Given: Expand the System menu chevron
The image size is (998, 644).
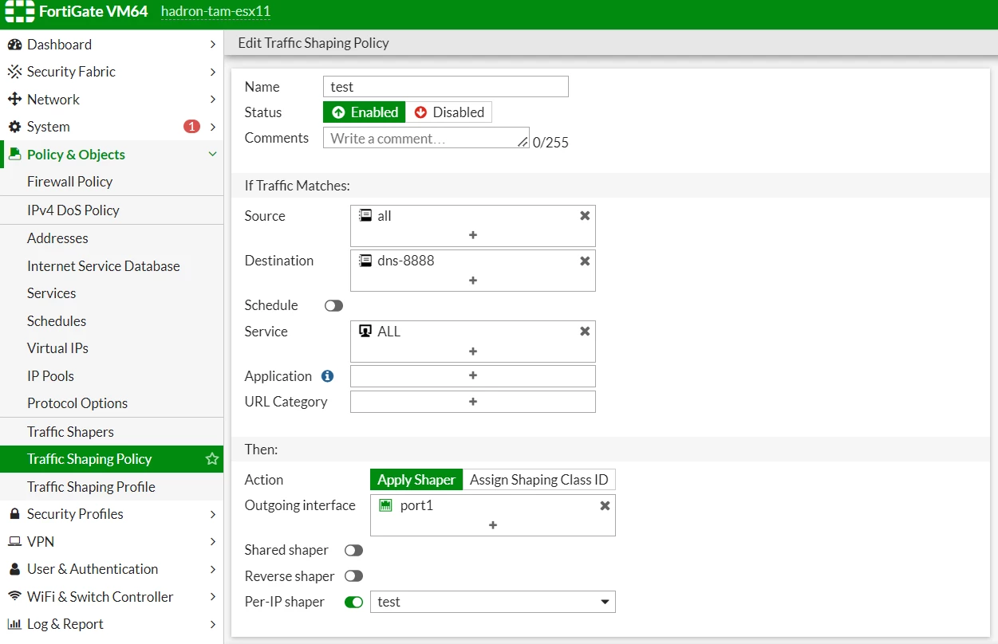Looking at the screenshot, I should pos(212,127).
